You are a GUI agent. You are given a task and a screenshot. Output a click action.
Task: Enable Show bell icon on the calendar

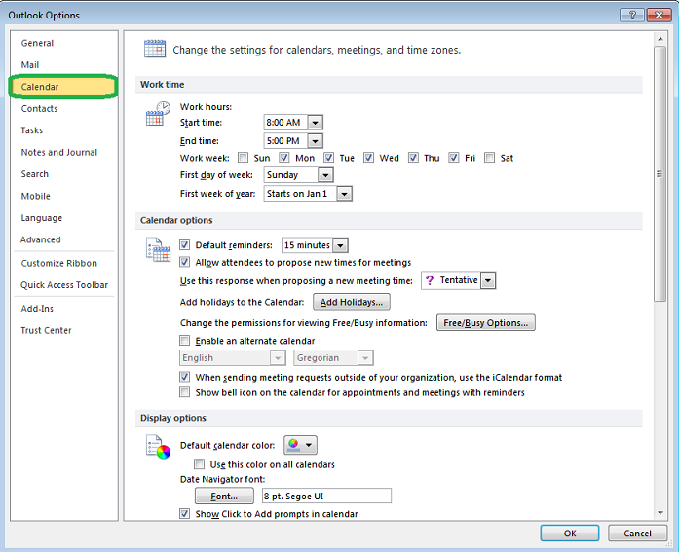coord(184,392)
